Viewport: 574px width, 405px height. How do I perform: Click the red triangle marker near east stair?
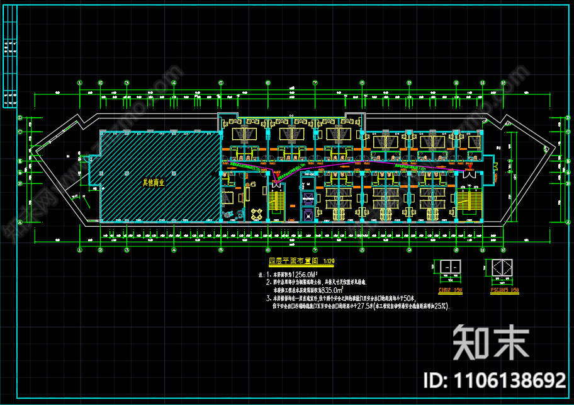(470, 167)
